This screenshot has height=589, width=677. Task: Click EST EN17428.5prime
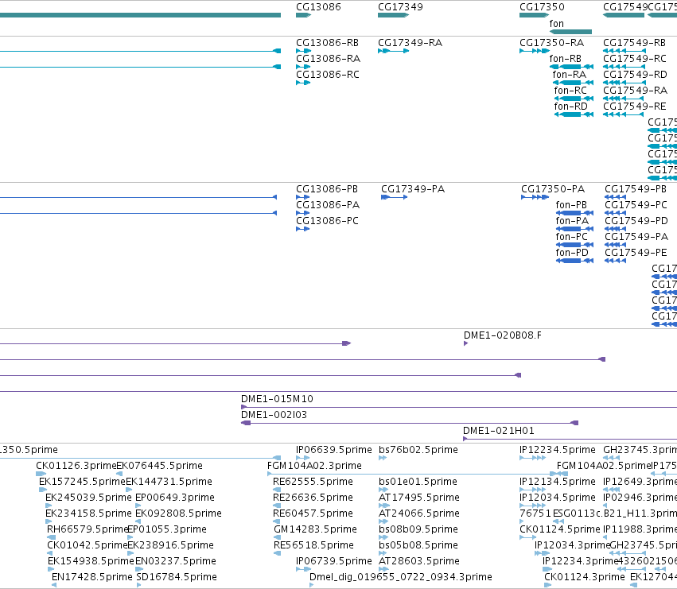(92, 577)
